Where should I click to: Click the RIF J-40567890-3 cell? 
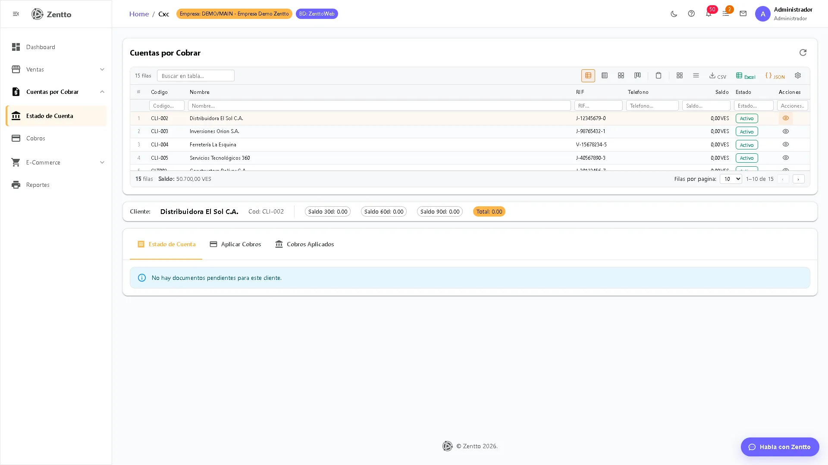pos(591,158)
